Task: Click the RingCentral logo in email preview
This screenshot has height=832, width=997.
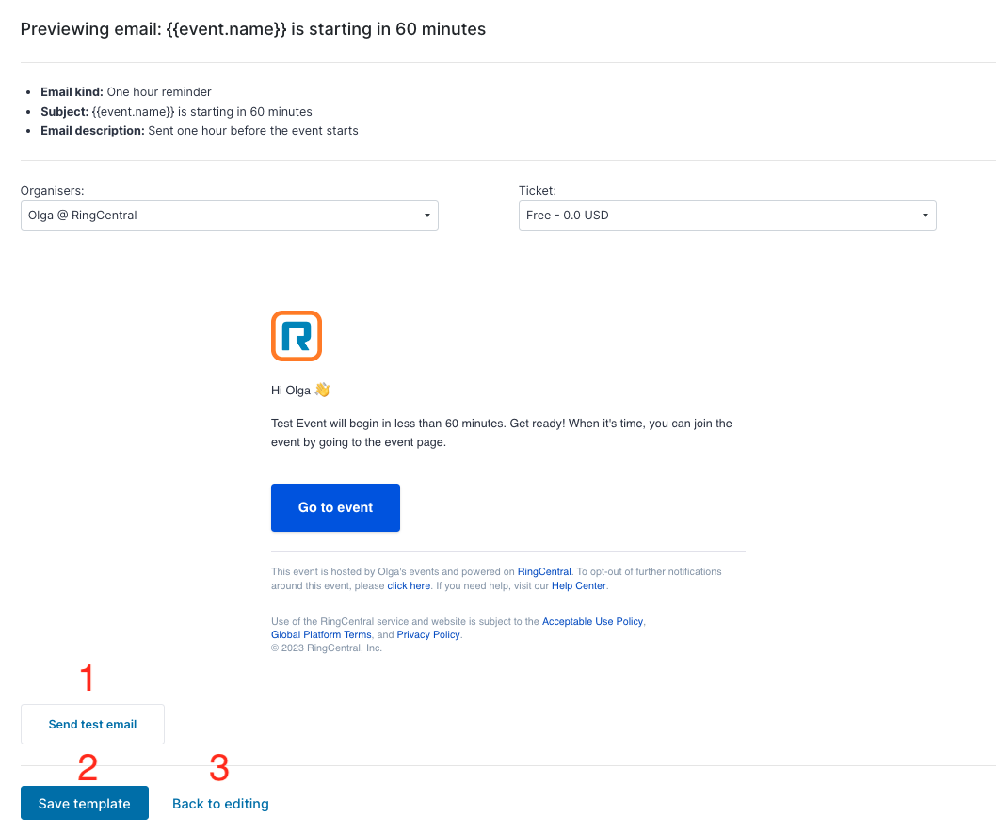Action: 297,336
